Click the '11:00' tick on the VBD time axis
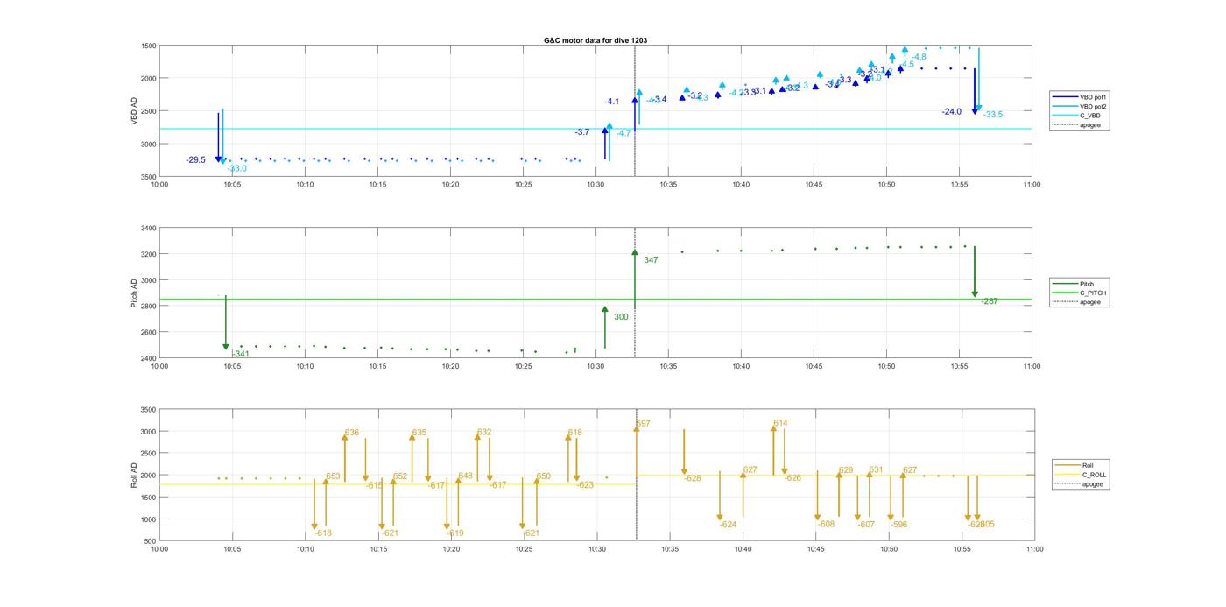 tap(1032, 185)
